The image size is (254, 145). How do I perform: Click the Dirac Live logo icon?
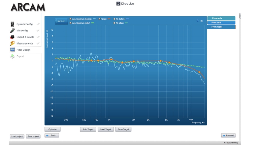(x=118, y=4)
